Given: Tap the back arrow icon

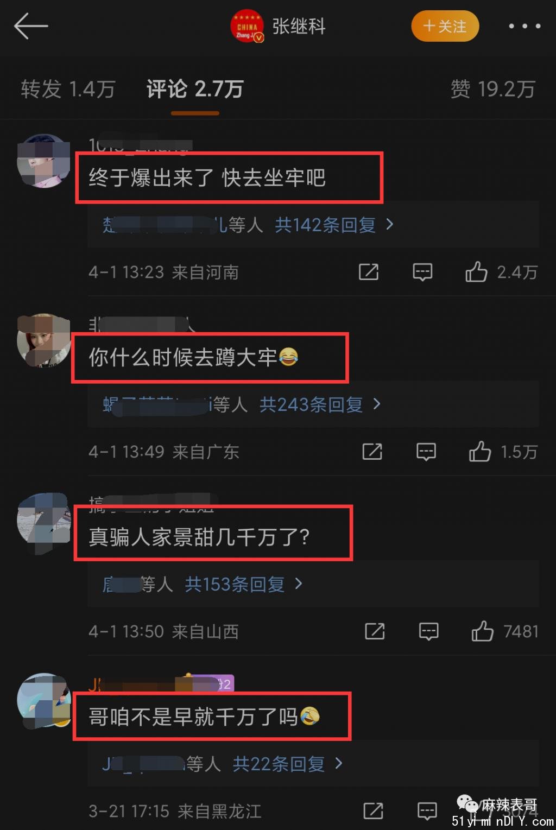Looking at the screenshot, I should (31, 26).
